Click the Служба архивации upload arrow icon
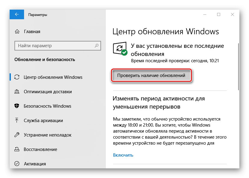Viewport: 249px width, 178px height. (17, 120)
